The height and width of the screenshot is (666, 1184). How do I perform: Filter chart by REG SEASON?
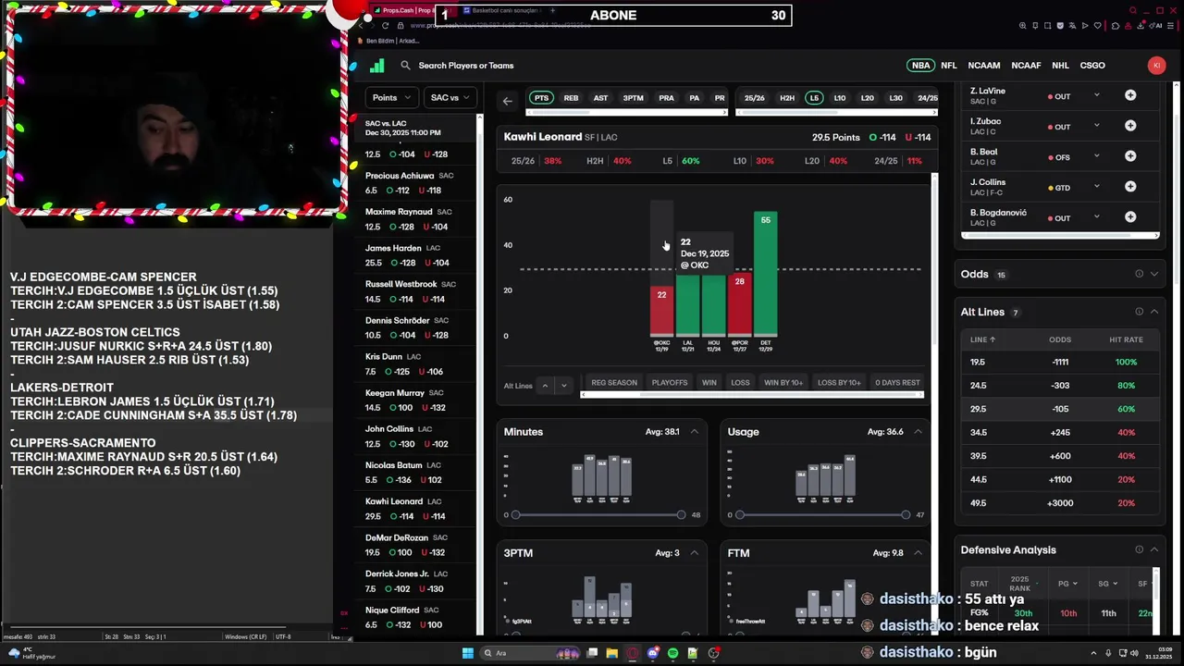(614, 382)
